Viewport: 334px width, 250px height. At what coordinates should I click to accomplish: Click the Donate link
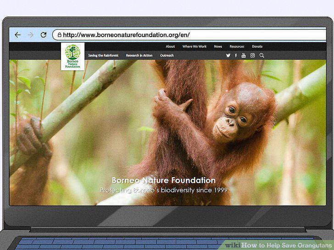coord(257,46)
